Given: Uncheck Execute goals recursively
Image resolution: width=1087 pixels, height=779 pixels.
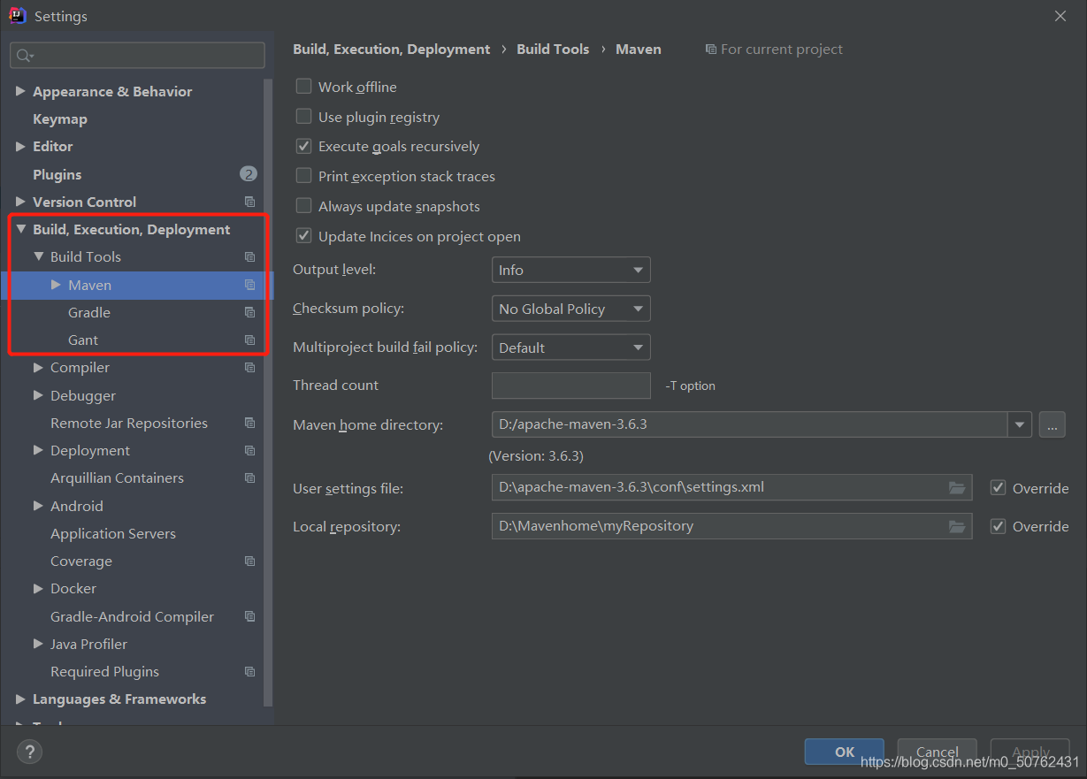Looking at the screenshot, I should coord(303,146).
